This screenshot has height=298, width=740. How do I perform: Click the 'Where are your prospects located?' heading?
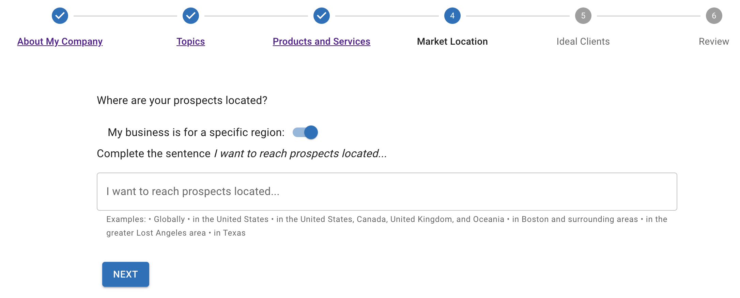182,101
